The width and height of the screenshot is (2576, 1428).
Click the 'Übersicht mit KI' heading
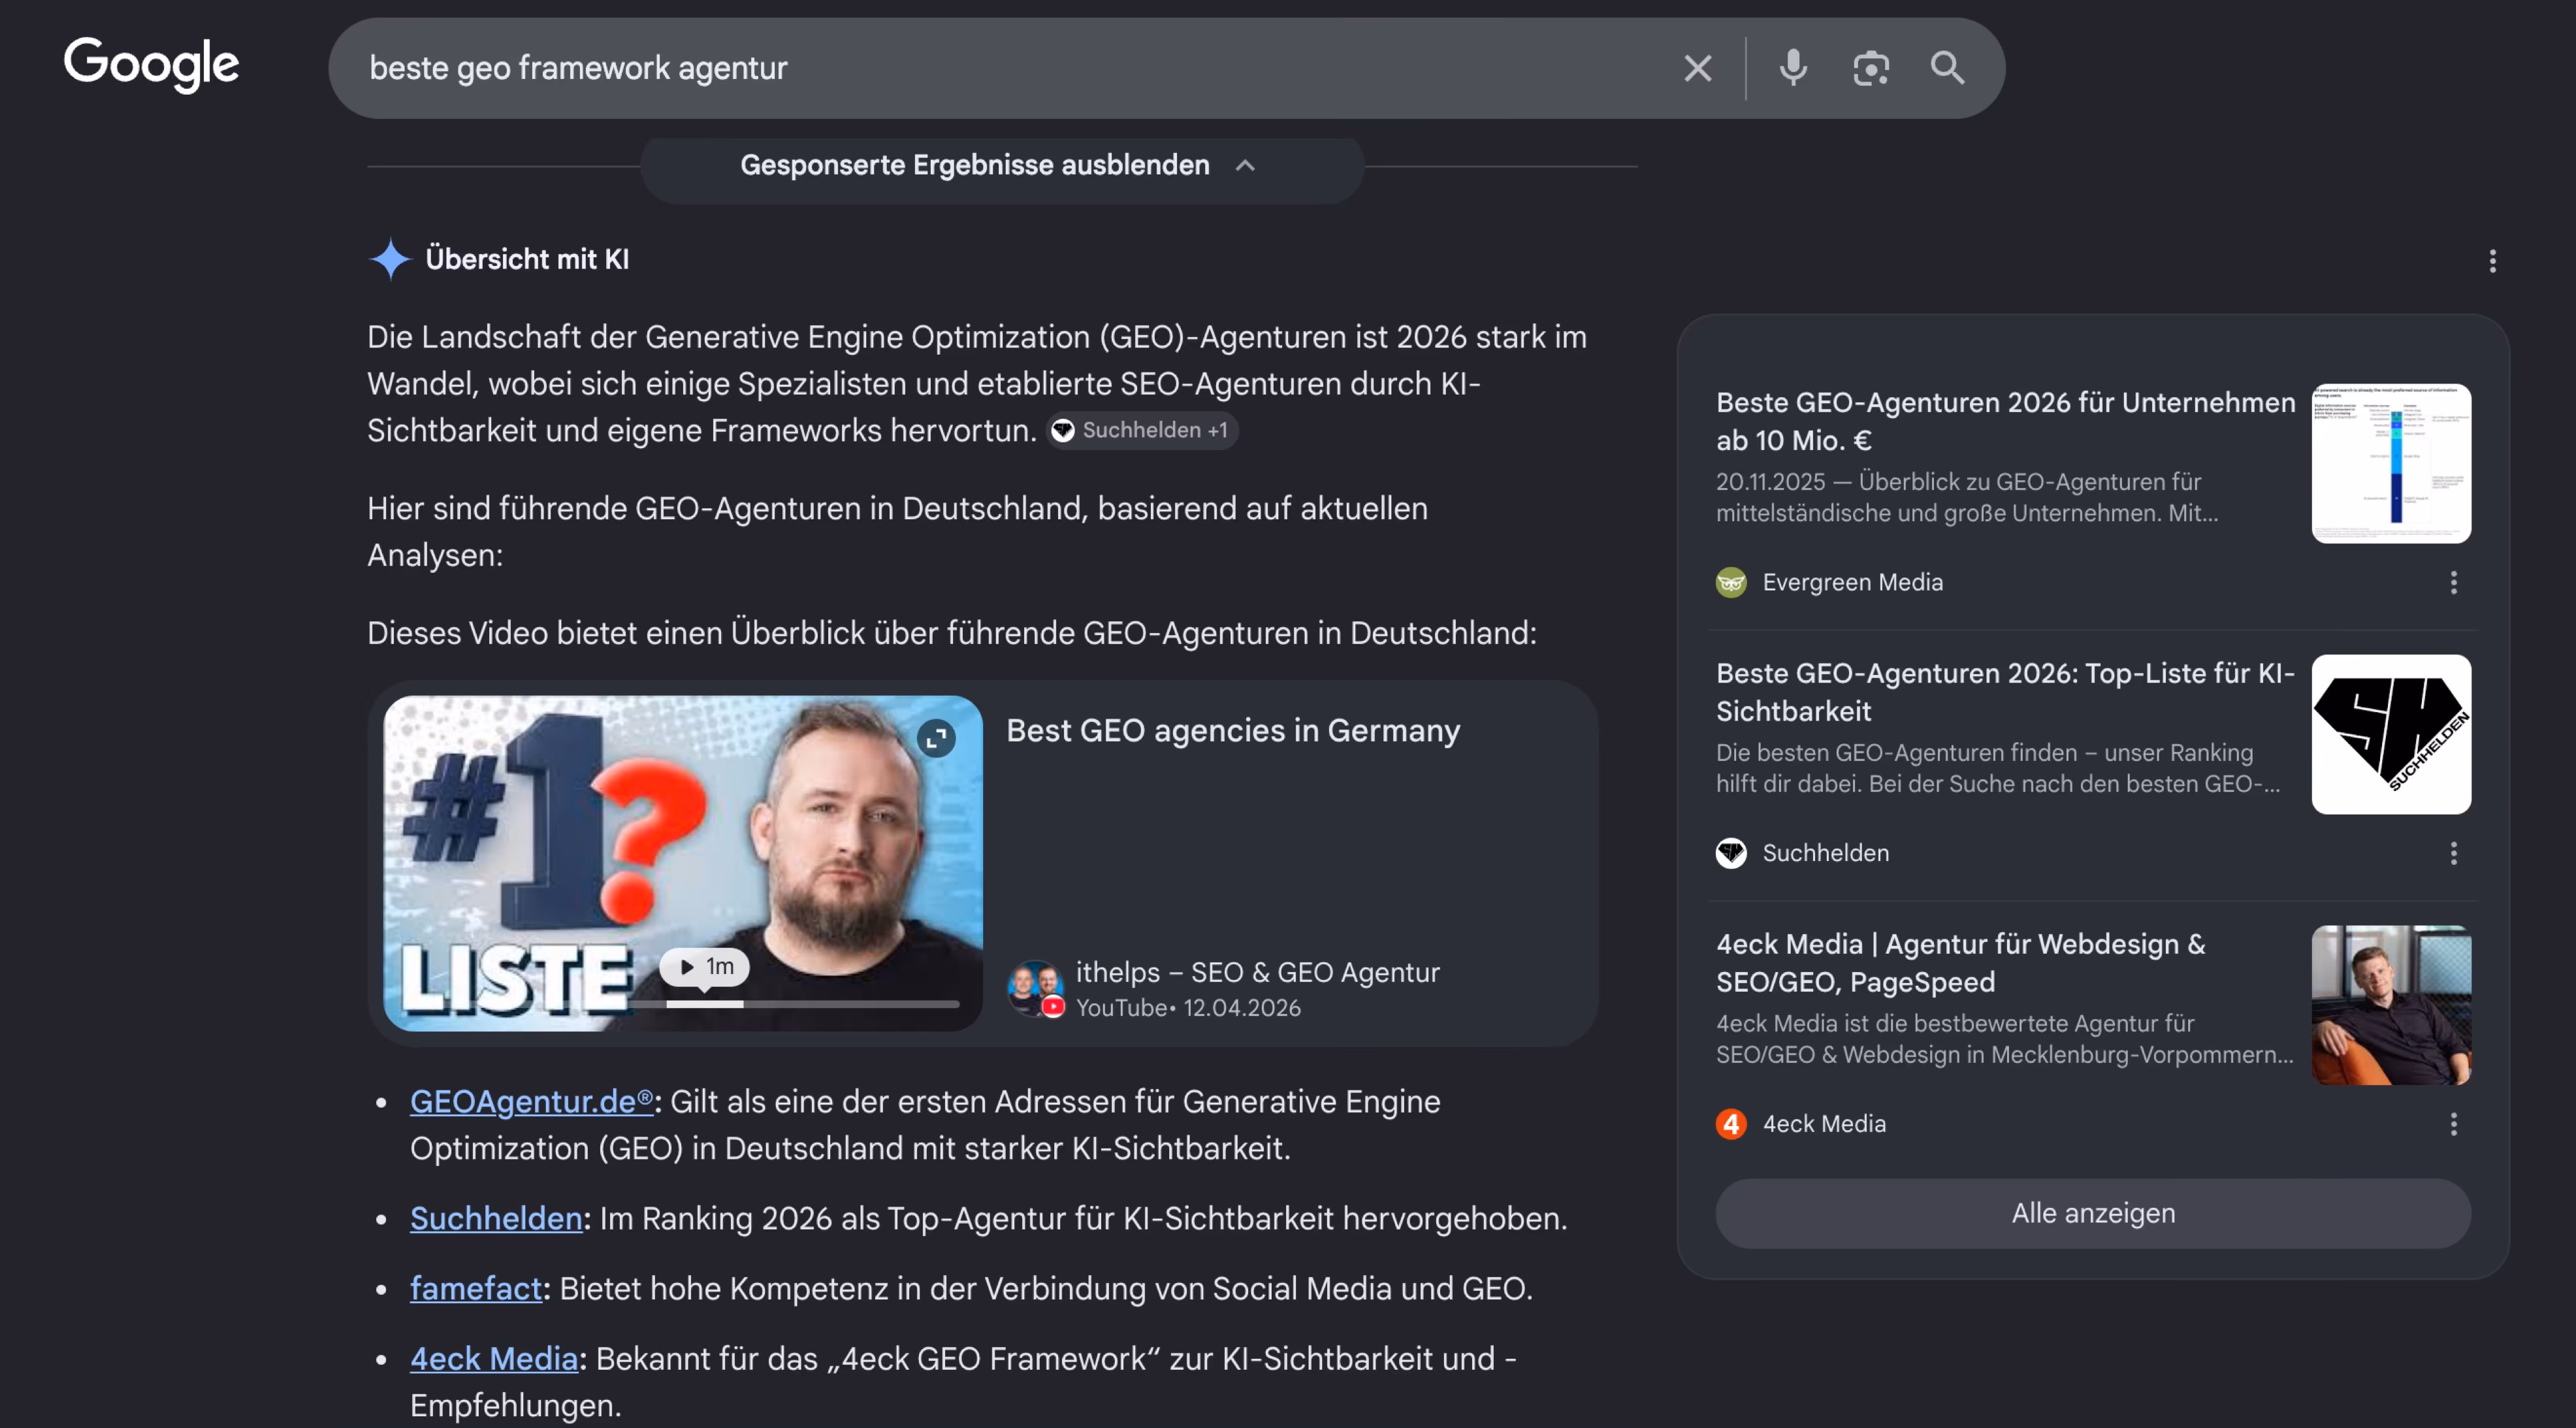(x=527, y=259)
